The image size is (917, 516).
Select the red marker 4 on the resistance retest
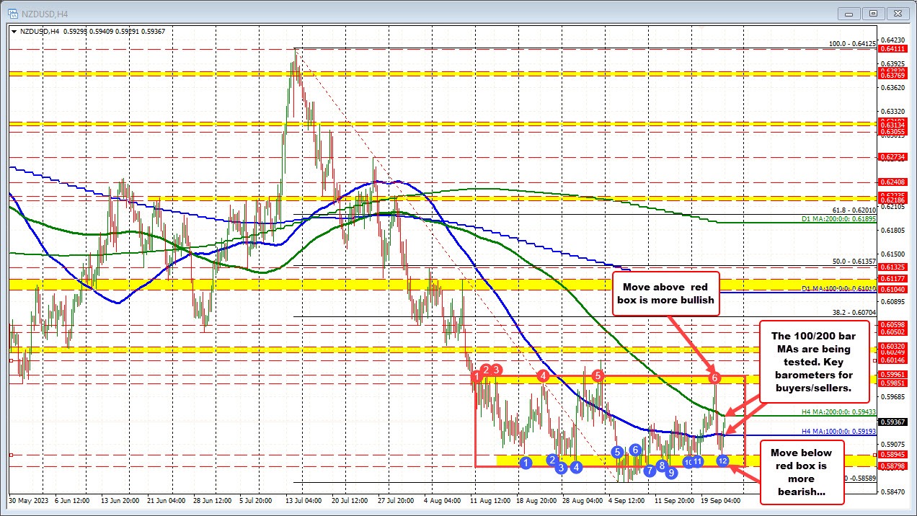pyautogui.click(x=544, y=375)
